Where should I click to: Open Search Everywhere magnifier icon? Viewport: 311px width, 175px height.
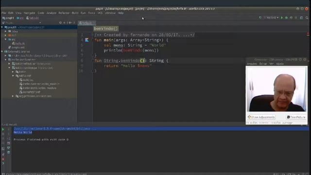(x=307, y=18)
